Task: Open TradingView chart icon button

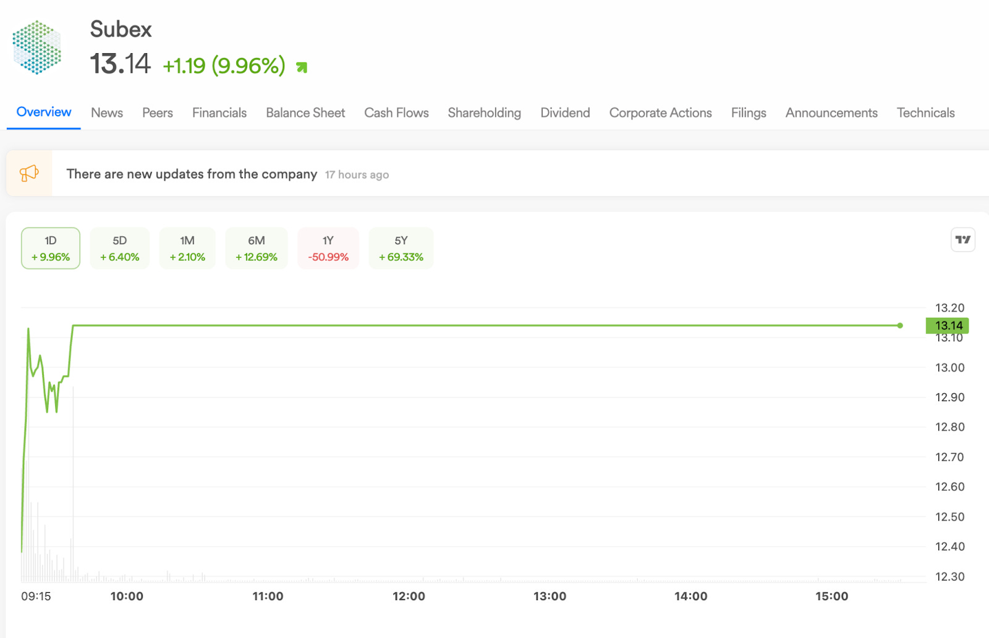Action: pyautogui.click(x=963, y=240)
